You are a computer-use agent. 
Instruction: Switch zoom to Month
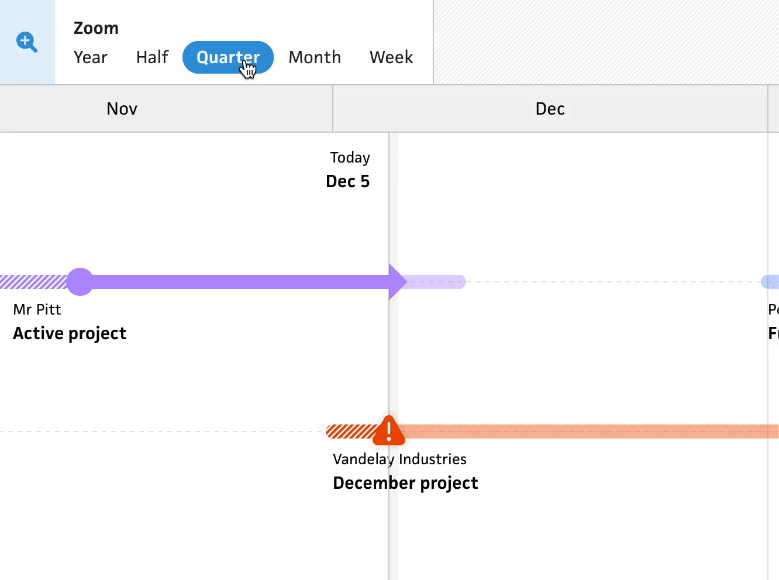point(315,57)
